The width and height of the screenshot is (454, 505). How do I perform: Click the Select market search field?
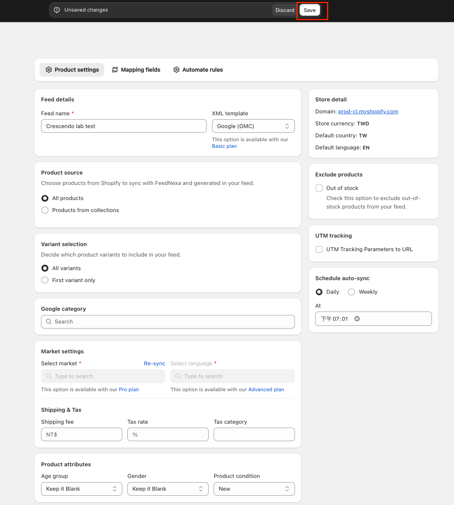coord(103,376)
